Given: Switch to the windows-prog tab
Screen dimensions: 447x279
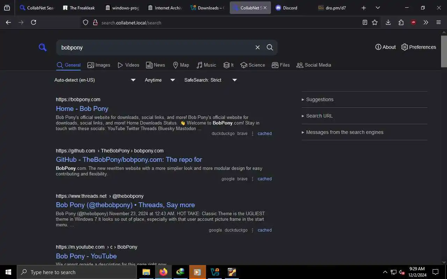Looking at the screenshot, I should 122,8.
